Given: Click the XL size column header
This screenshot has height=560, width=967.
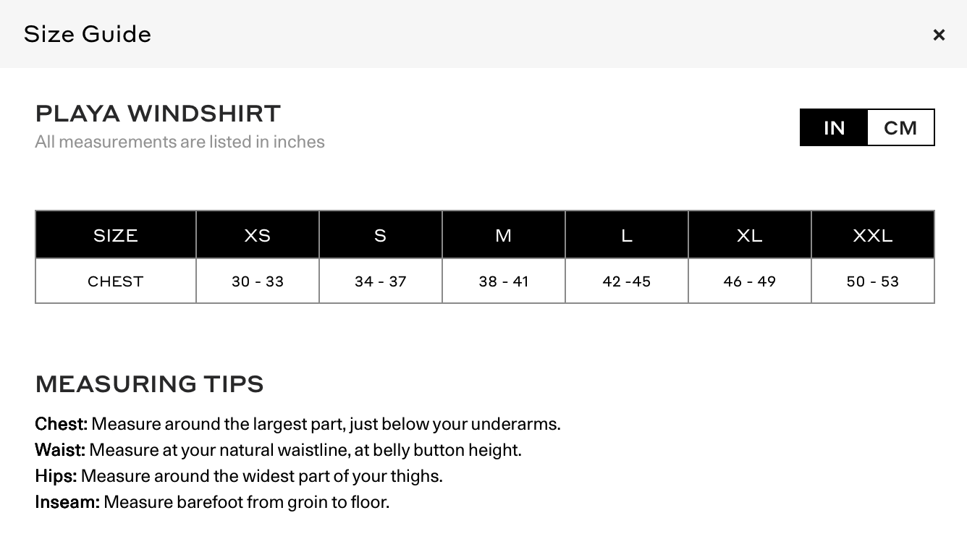Looking at the screenshot, I should (750, 234).
